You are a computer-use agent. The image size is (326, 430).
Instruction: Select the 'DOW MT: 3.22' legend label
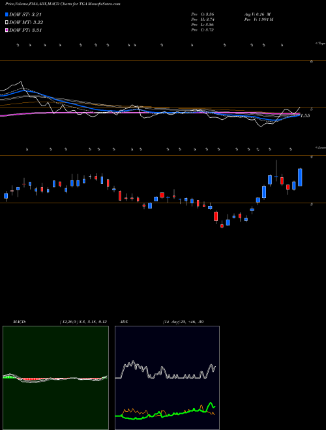(26, 23)
